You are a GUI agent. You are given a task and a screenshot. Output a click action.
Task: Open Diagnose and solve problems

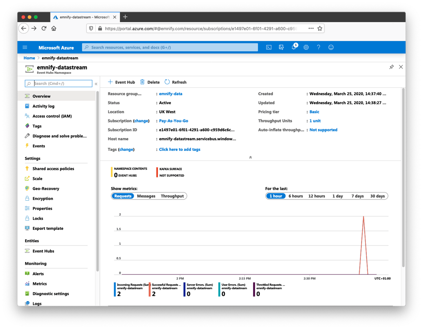56,136
